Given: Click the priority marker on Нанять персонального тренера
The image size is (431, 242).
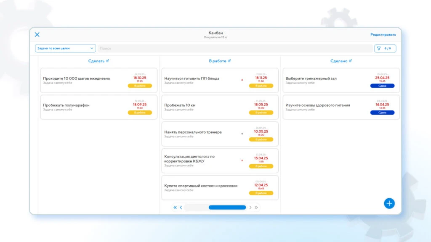Looking at the screenshot, I should click(x=242, y=134).
